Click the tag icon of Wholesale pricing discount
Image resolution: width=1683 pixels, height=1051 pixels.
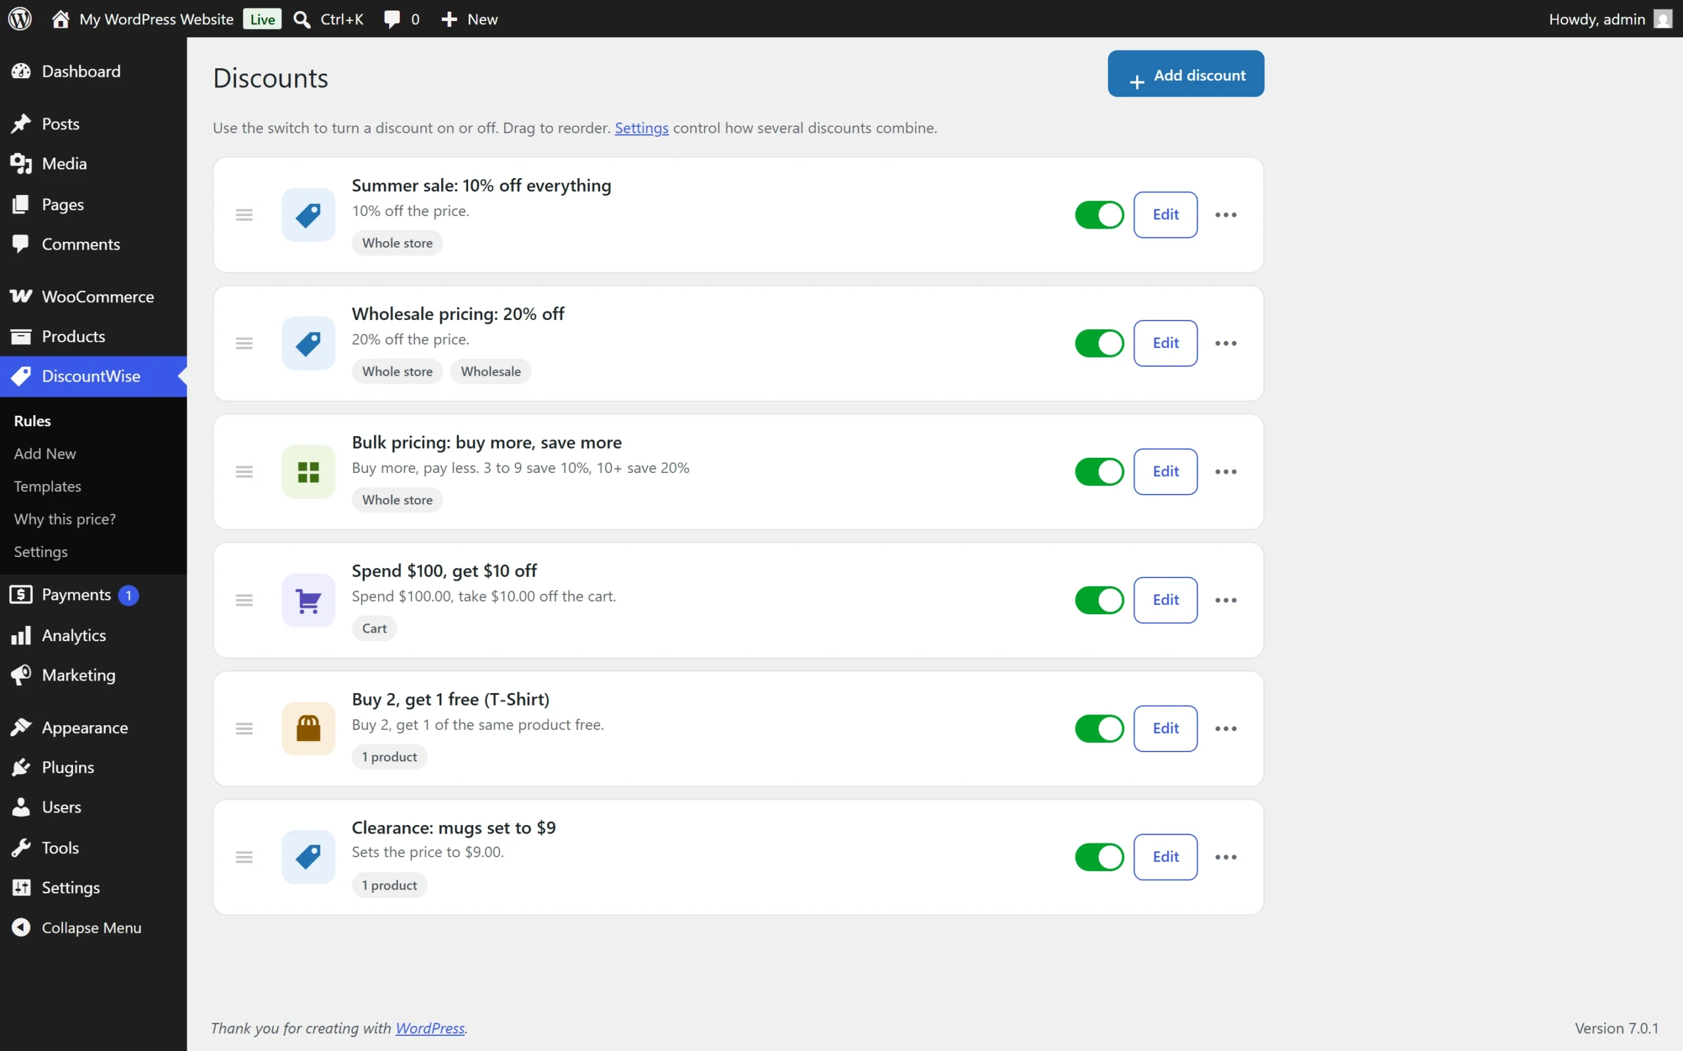[308, 344]
